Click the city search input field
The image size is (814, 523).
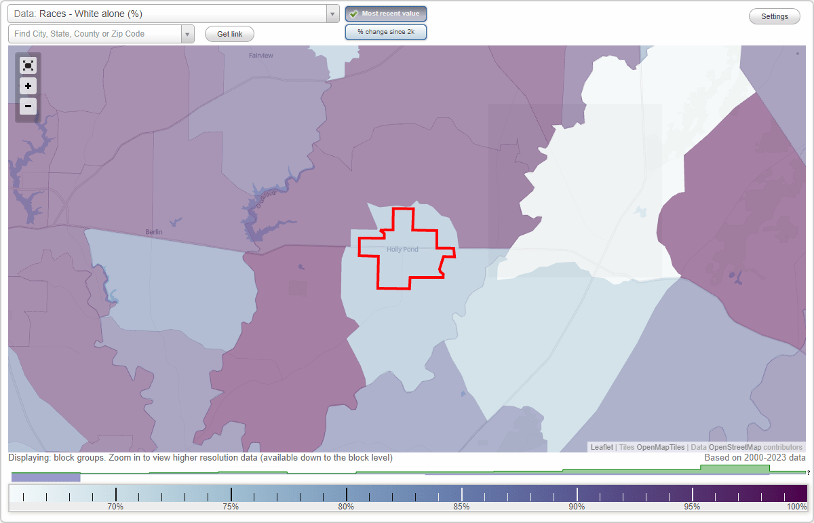pos(95,33)
